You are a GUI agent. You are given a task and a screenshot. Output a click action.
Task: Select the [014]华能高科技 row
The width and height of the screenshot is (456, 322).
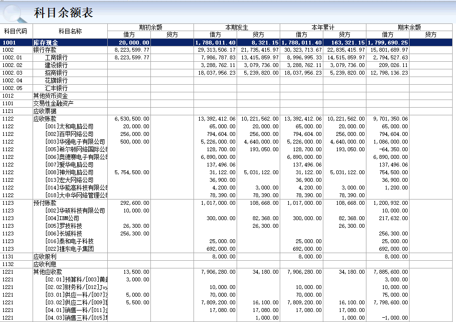[x=226, y=188]
